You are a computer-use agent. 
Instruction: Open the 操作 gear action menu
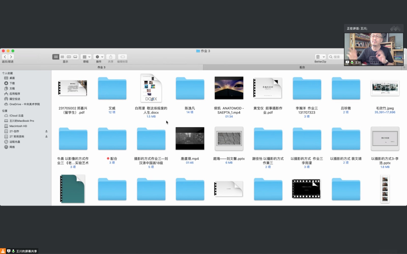click(x=99, y=57)
